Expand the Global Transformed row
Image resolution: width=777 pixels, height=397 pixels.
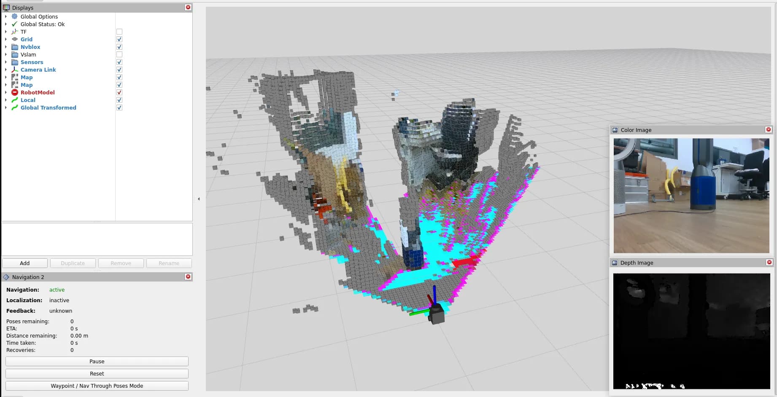[x=6, y=107]
